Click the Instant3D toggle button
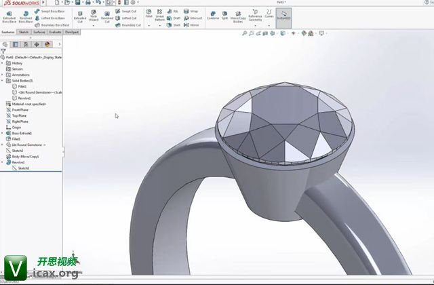Viewport: 434px width, 285px height. click(x=283, y=16)
